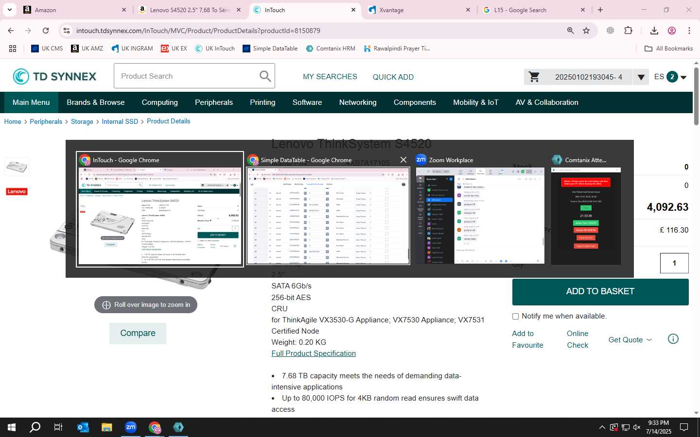The width and height of the screenshot is (700, 437).
Task: Open the Chrome three-dot menu
Action: tap(689, 31)
